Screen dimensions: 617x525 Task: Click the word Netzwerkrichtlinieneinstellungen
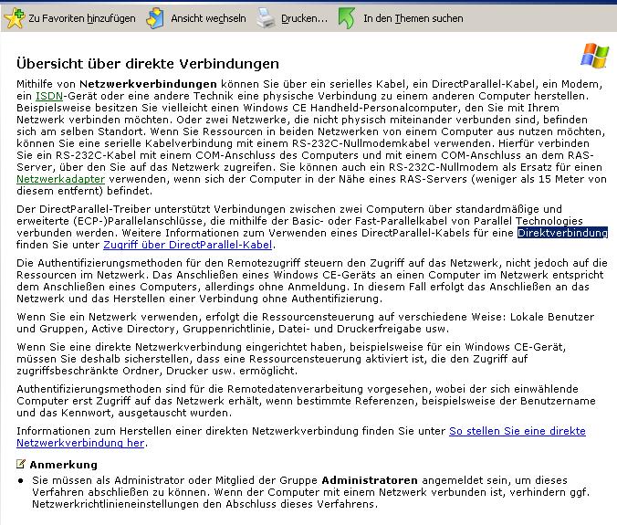click(x=115, y=504)
